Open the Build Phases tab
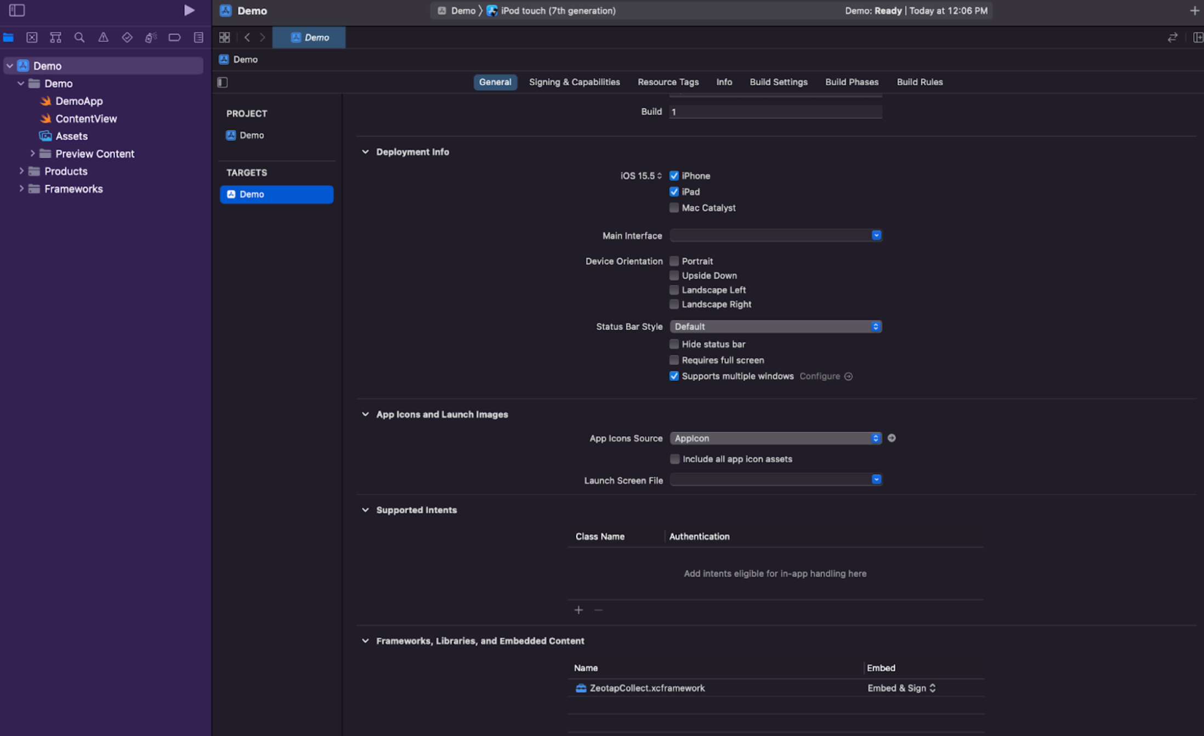Image resolution: width=1204 pixels, height=736 pixels. click(851, 82)
